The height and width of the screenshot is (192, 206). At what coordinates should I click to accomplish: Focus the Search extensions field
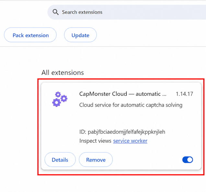127,12
